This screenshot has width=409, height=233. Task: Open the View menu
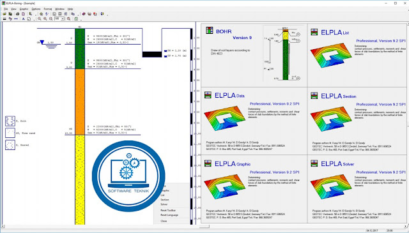point(13,9)
